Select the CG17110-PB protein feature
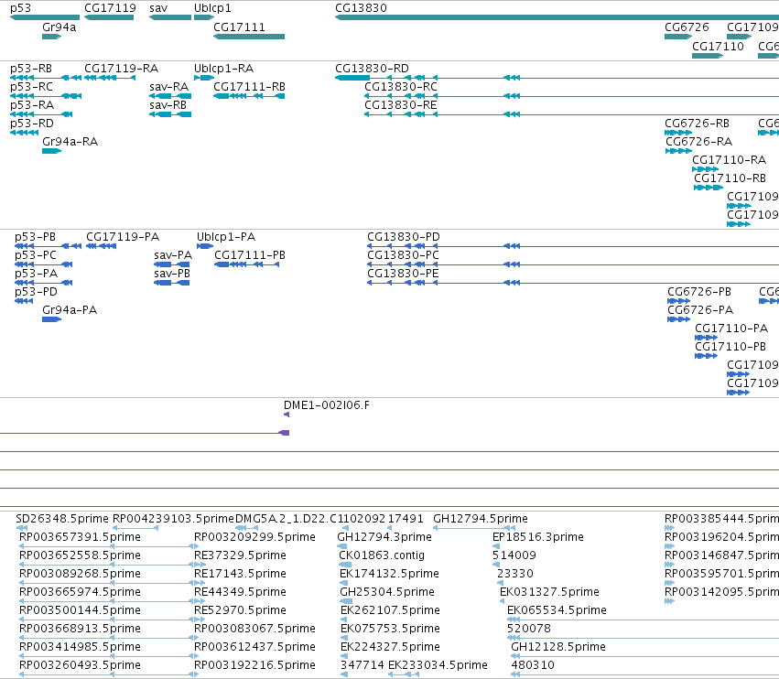The width and height of the screenshot is (779, 679). coord(707,356)
